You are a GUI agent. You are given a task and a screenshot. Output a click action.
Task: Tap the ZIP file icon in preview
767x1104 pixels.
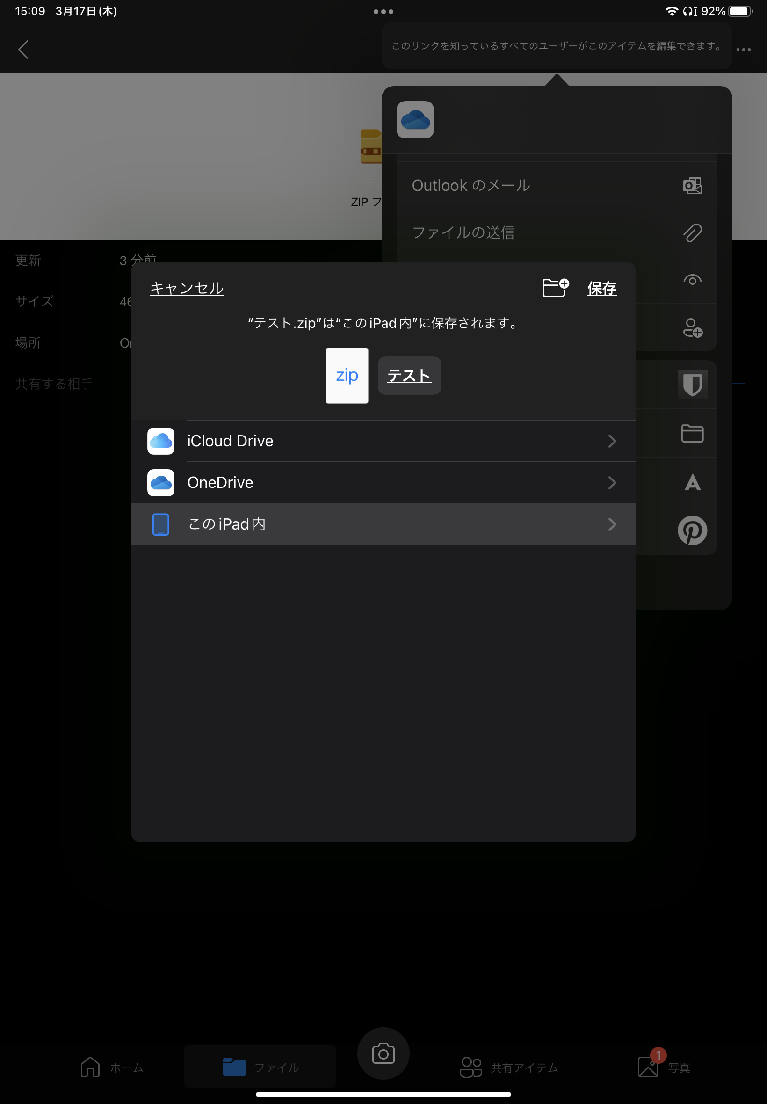click(370, 146)
